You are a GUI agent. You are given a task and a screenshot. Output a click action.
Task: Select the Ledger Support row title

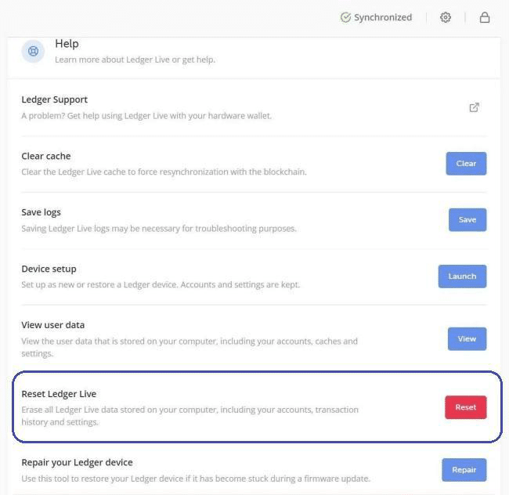[x=54, y=99]
